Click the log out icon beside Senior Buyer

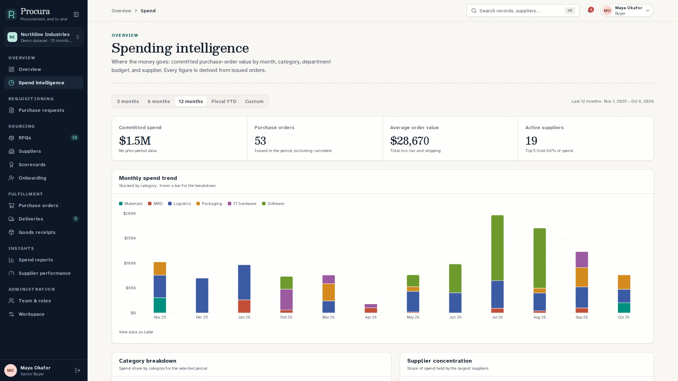pos(78,370)
